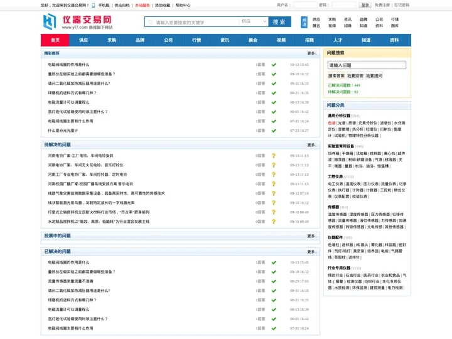
Task: Open the 供应 navigation tab
Action: click(x=83, y=40)
